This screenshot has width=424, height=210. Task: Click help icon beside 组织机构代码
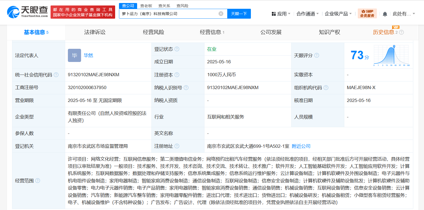click(x=326, y=88)
